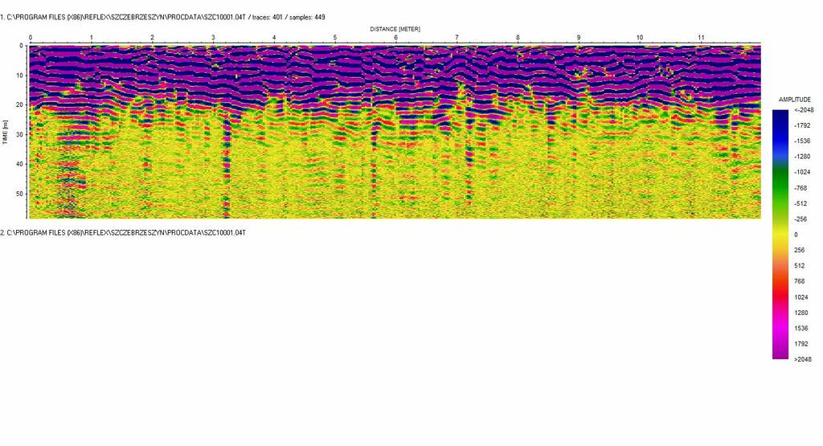This screenshot has width=823, height=446.
Task: Click the 3 meter mark on the distance axis
Action: pos(213,38)
